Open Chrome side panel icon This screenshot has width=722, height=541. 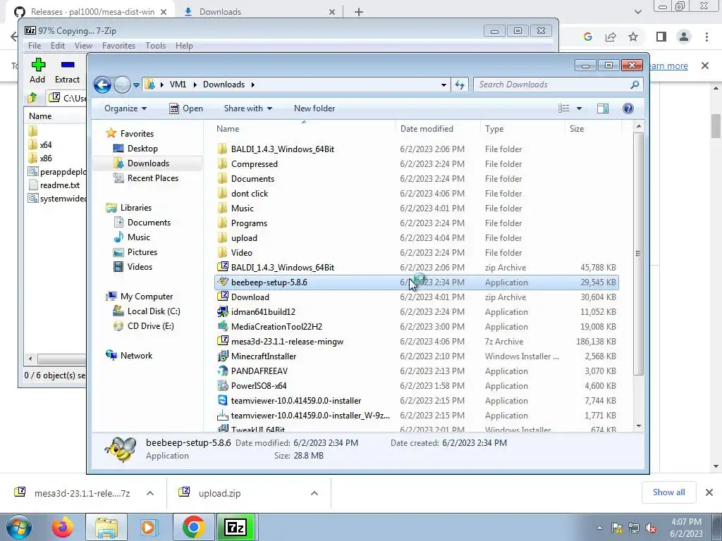click(x=661, y=37)
